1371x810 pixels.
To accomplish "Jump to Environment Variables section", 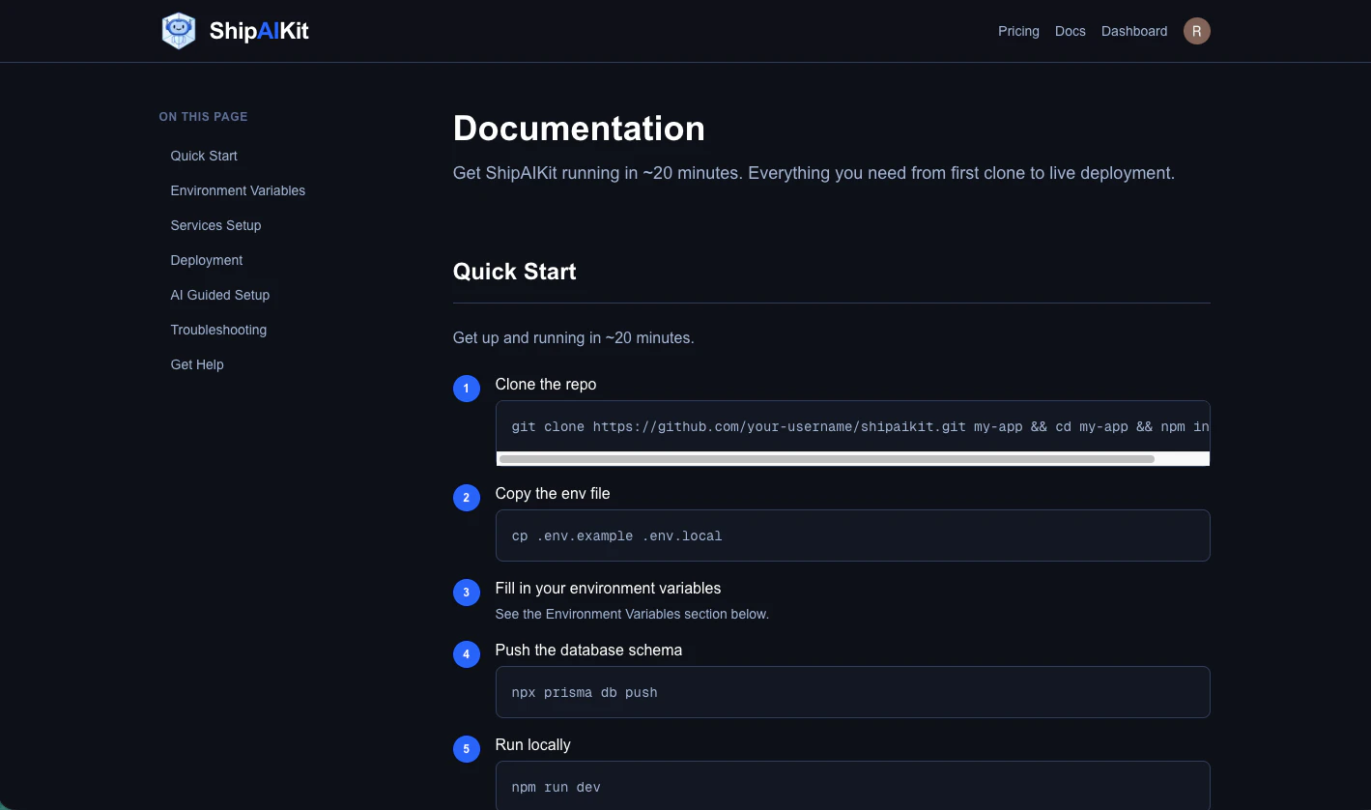I will pos(238,190).
